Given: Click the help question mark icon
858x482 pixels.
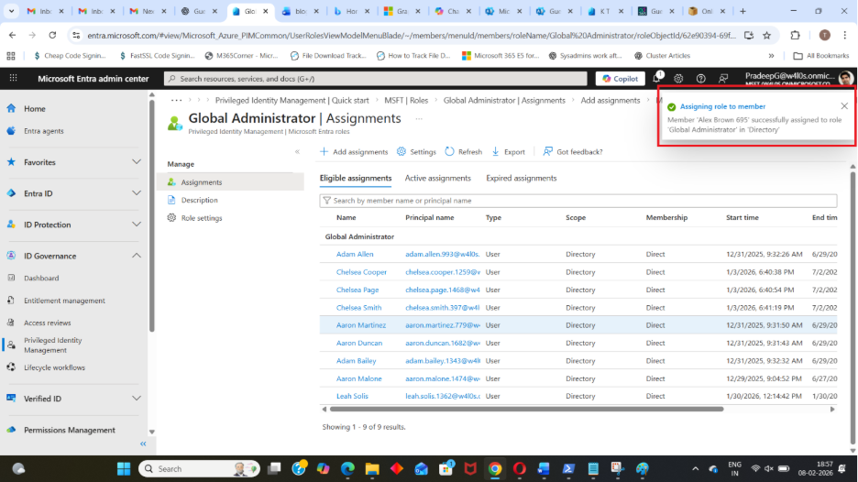Looking at the screenshot, I should pos(701,79).
